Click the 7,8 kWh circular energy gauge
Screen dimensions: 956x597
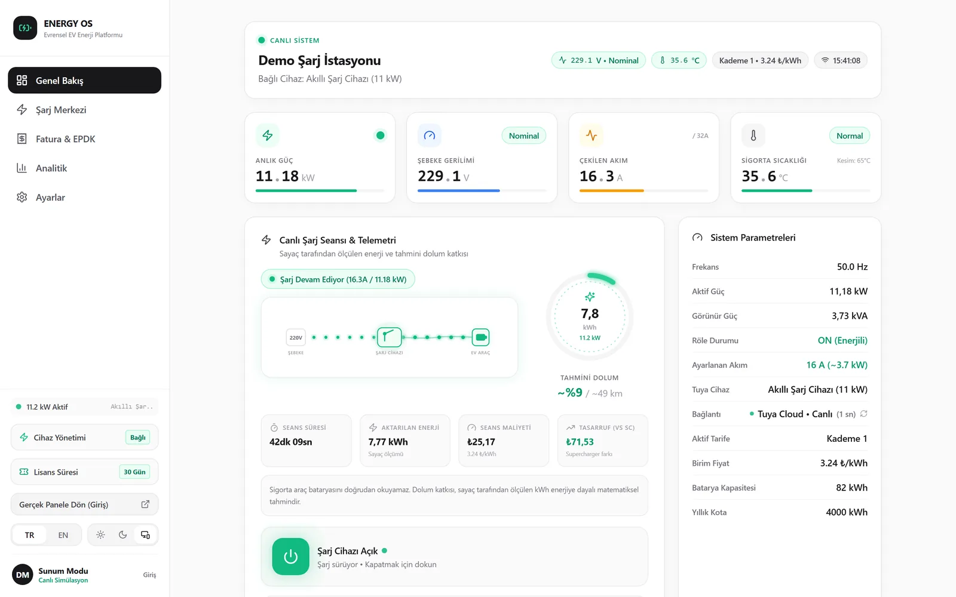(590, 316)
